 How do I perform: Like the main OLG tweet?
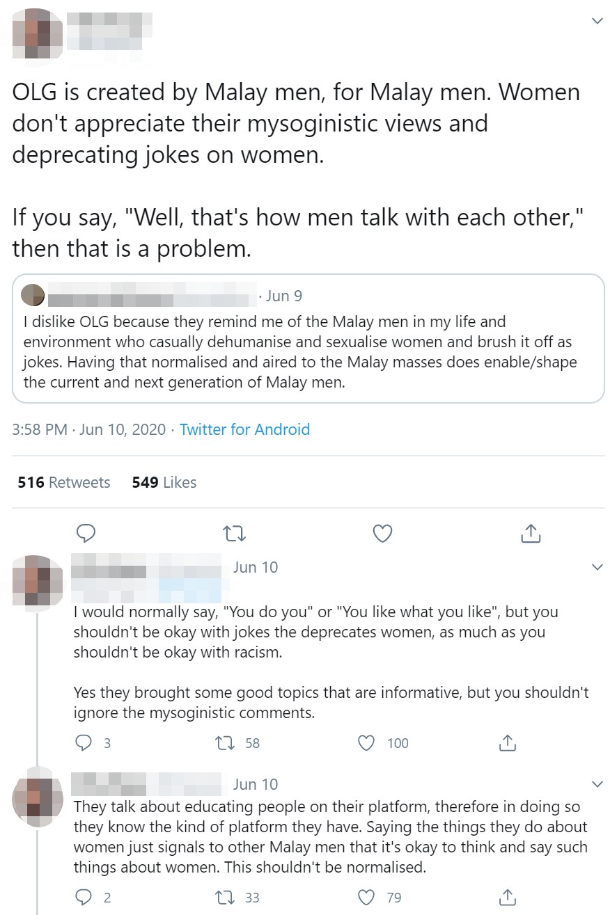(382, 534)
